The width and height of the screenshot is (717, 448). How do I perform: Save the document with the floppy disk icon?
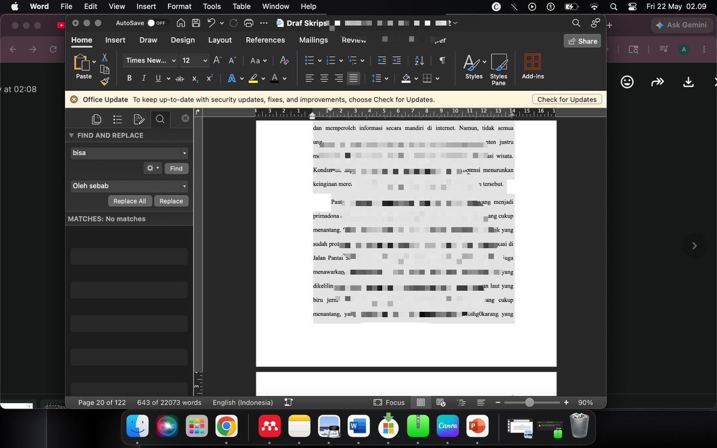point(196,23)
